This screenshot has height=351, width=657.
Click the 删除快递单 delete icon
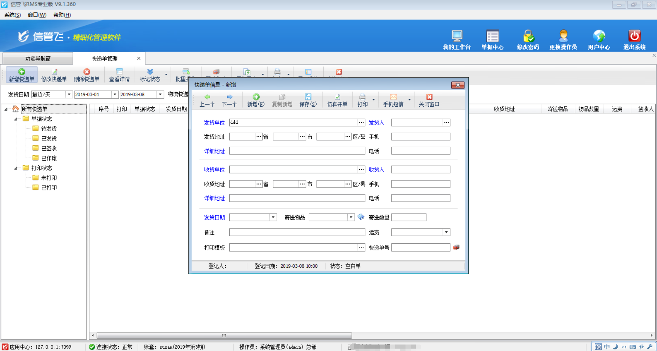click(x=87, y=72)
